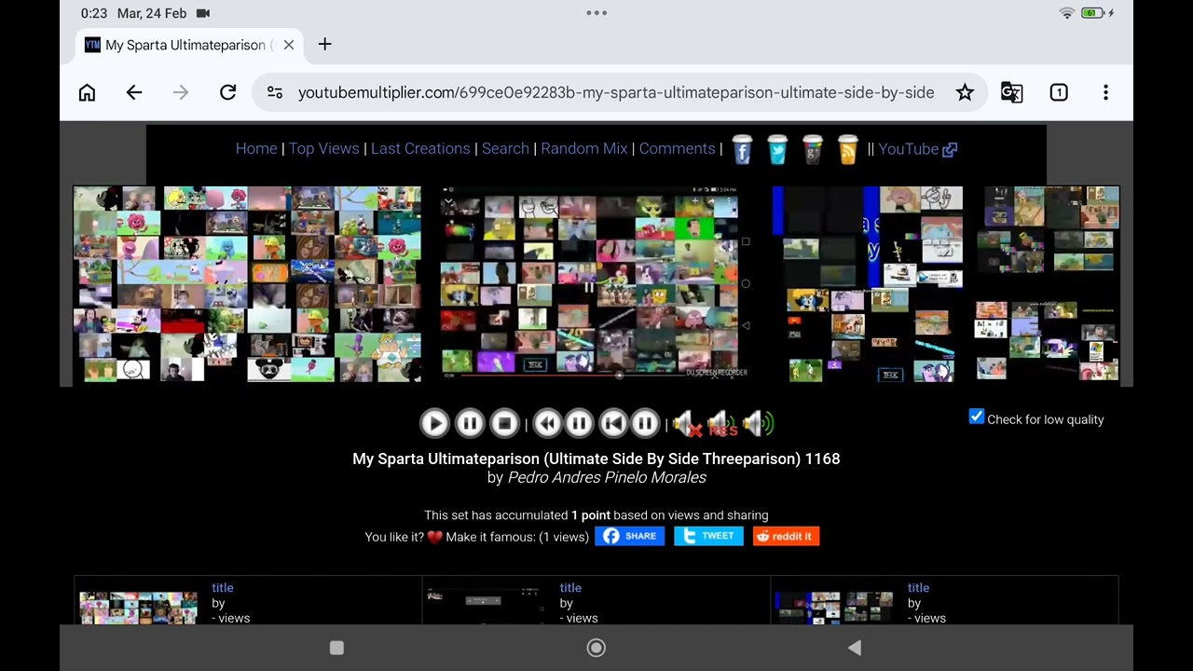Reload the page with the refresh icon
This screenshot has width=1193, height=671.
[227, 92]
